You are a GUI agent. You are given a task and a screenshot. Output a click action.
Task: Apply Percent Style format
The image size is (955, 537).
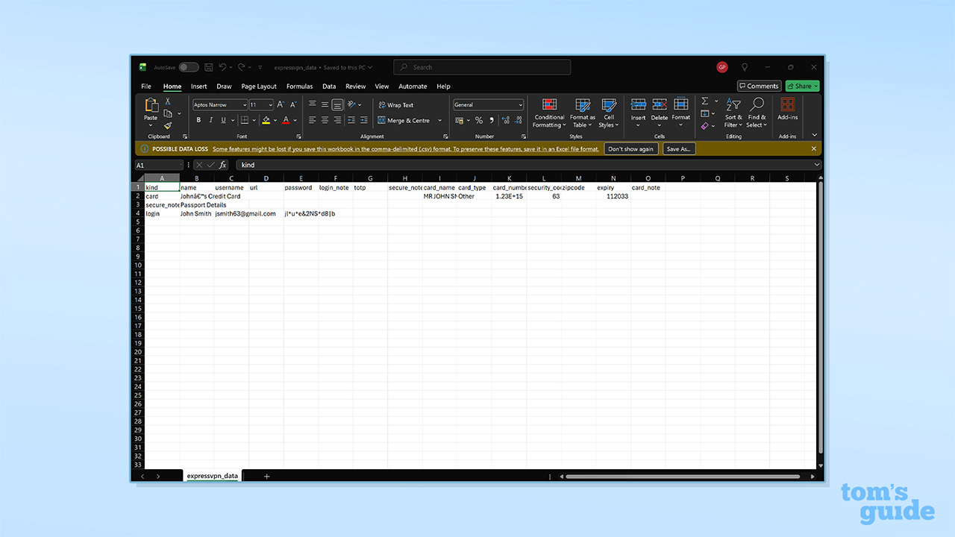pos(478,120)
